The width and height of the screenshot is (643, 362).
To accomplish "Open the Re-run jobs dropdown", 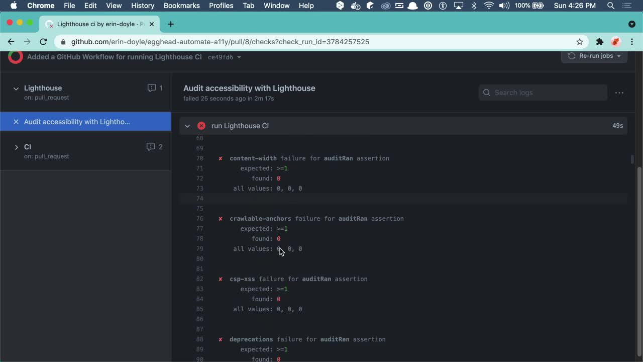I will click(x=594, y=56).
